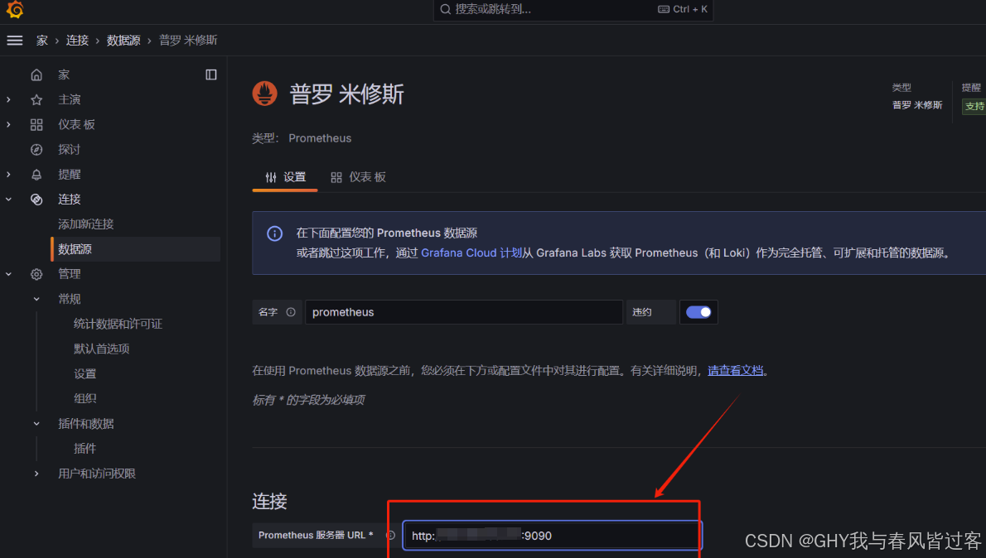This screenshot has width=986, height=558.
Task: Expand the 提醒 section chevron
Action: [x=9, y=174]
